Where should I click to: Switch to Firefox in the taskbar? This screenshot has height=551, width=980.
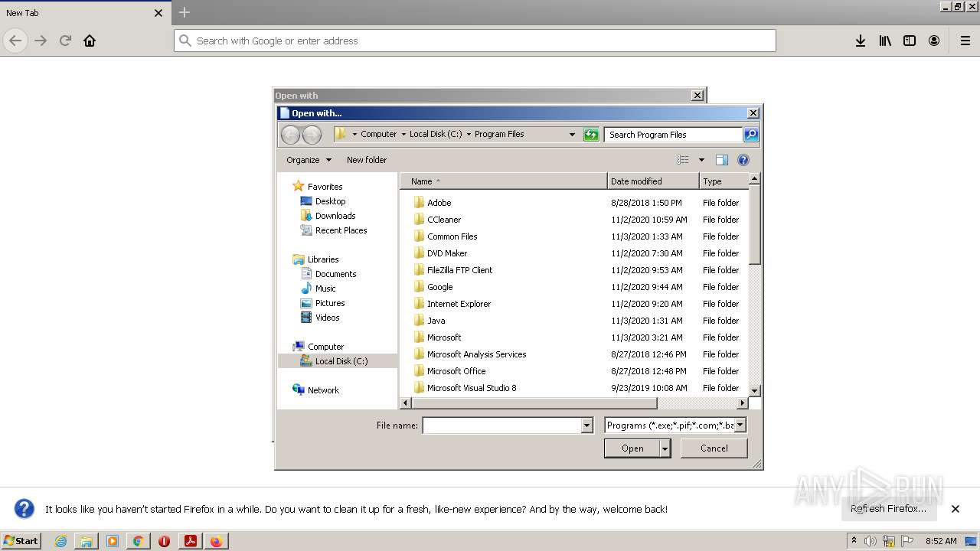(216, 541)
